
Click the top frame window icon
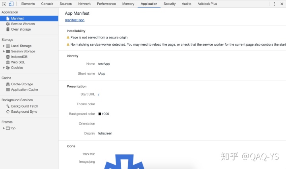[8, 128]
